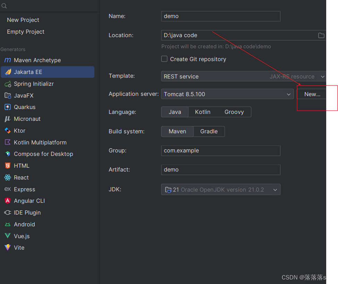Click the Vite lightning icon
Viewport: 338px width, 284px height.
tap(8, 247)
